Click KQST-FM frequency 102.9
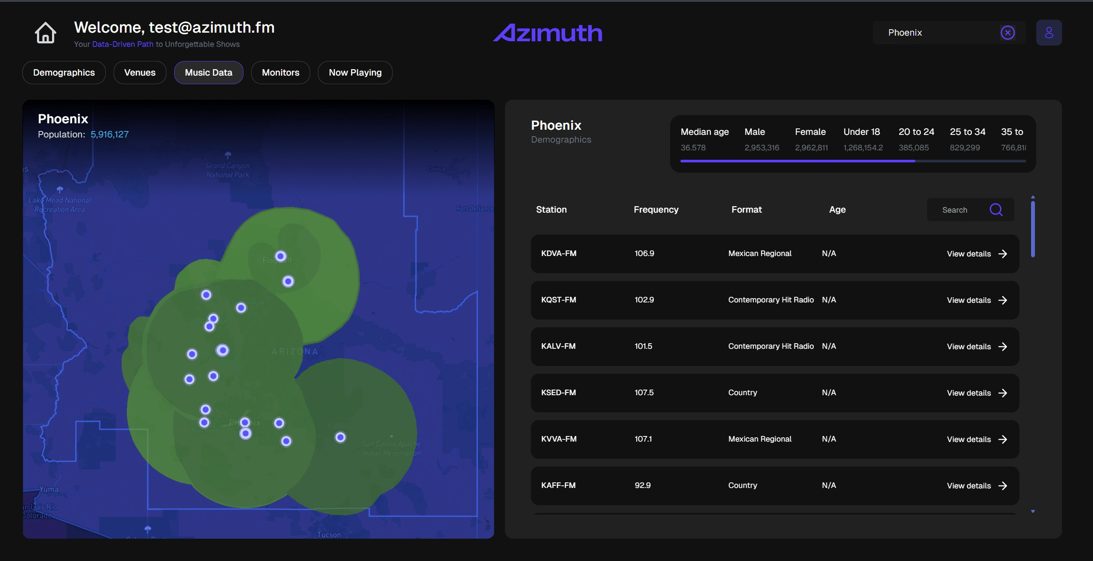 click(x=644, y=300)
